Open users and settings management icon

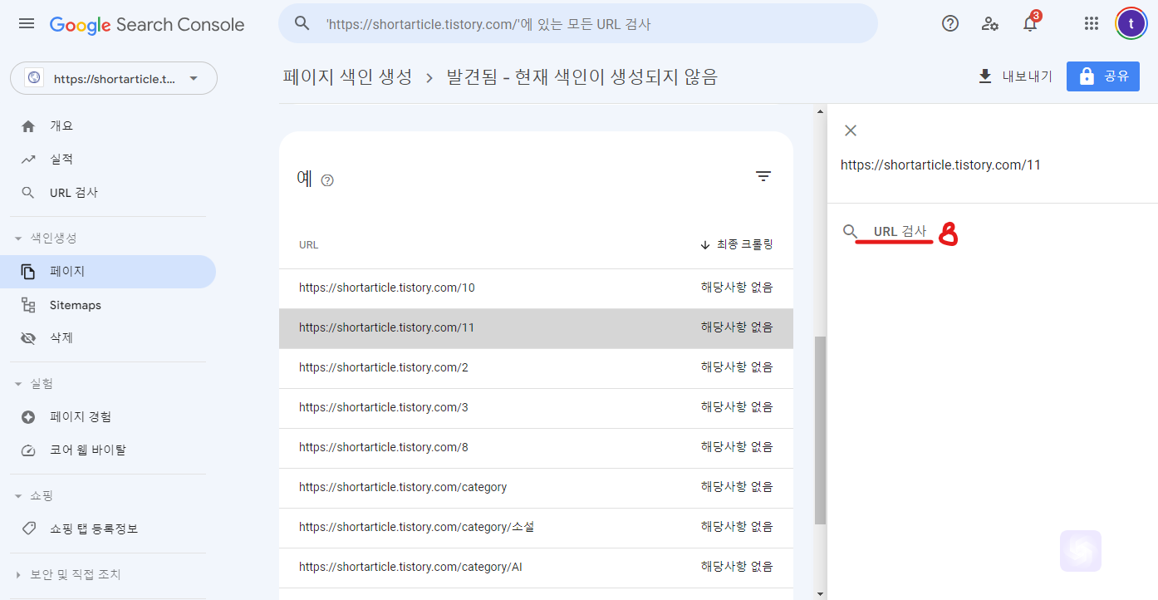click(x=990, y=23)
